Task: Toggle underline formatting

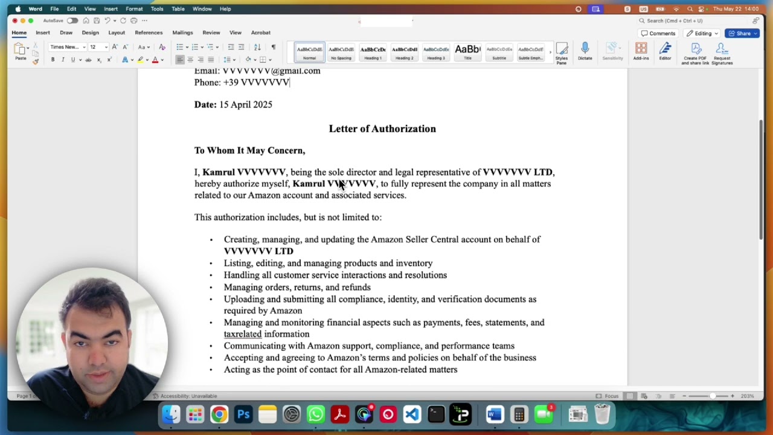Action: click(x=73, y=60)
